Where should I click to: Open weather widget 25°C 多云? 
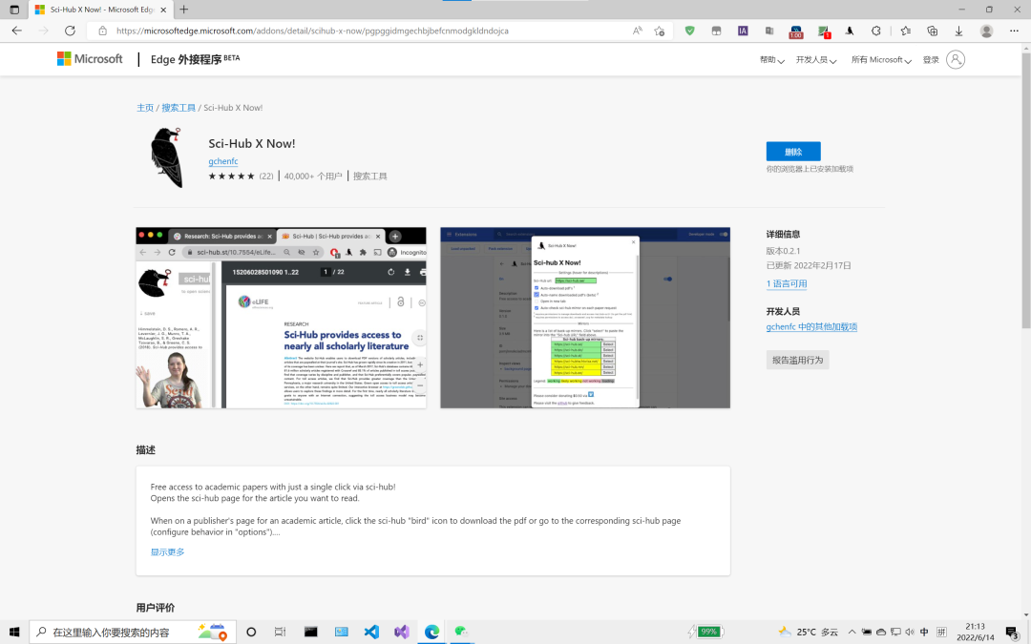click(809, 633)
